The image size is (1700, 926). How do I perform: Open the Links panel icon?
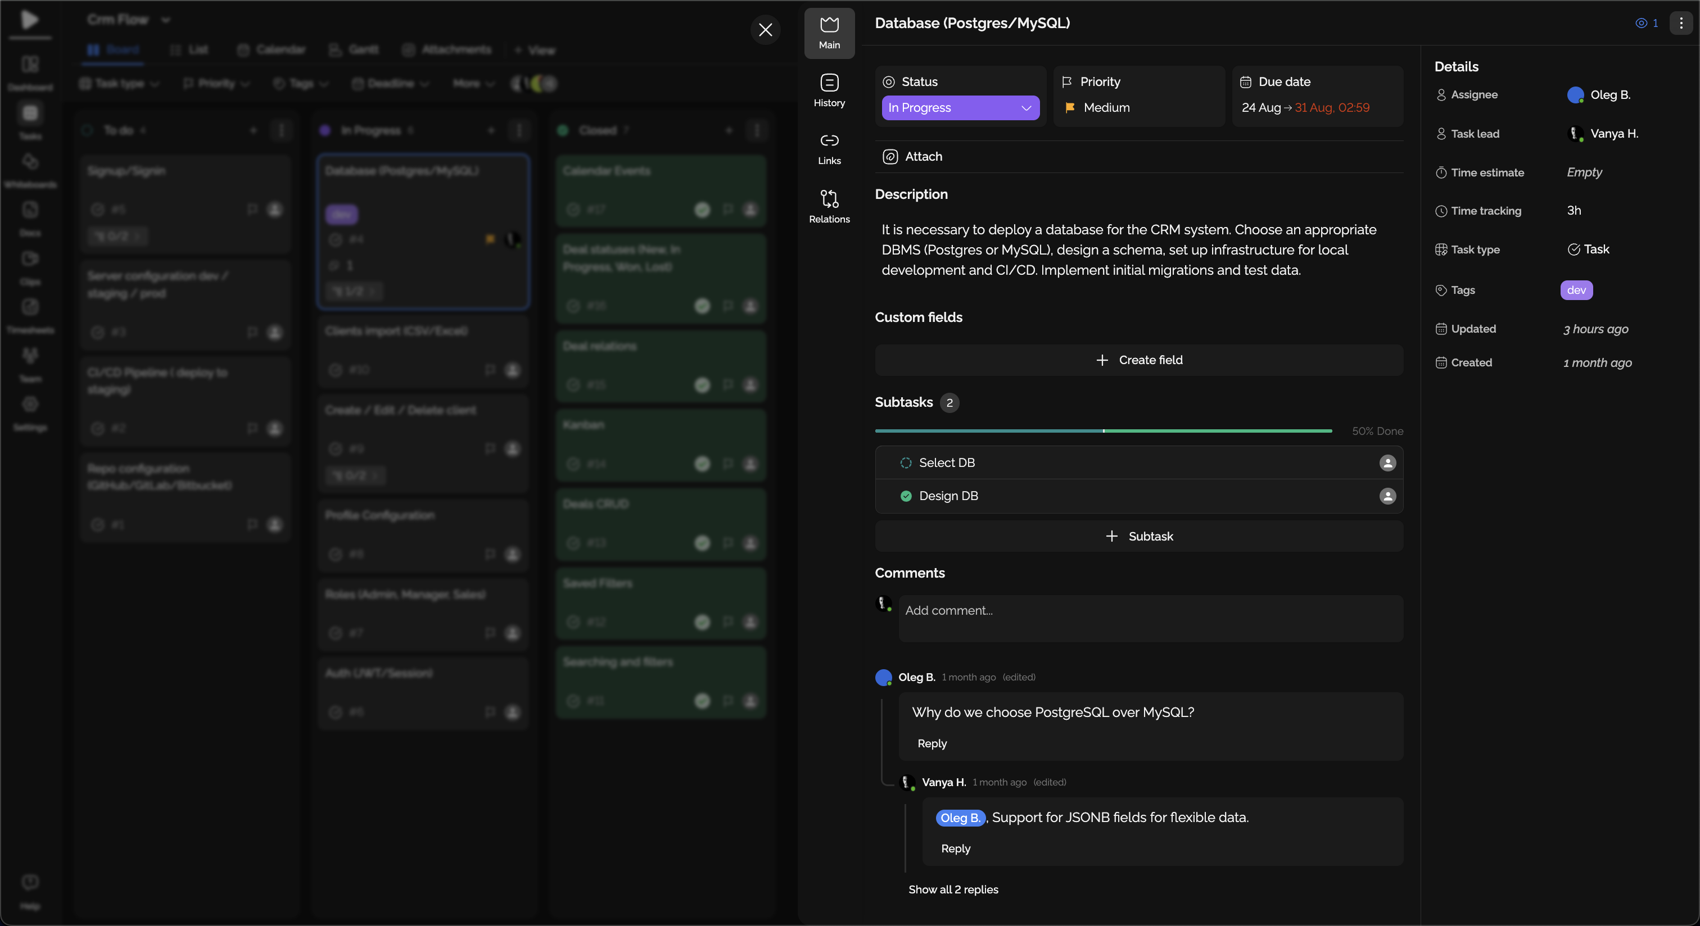click(x=829, y=140)
